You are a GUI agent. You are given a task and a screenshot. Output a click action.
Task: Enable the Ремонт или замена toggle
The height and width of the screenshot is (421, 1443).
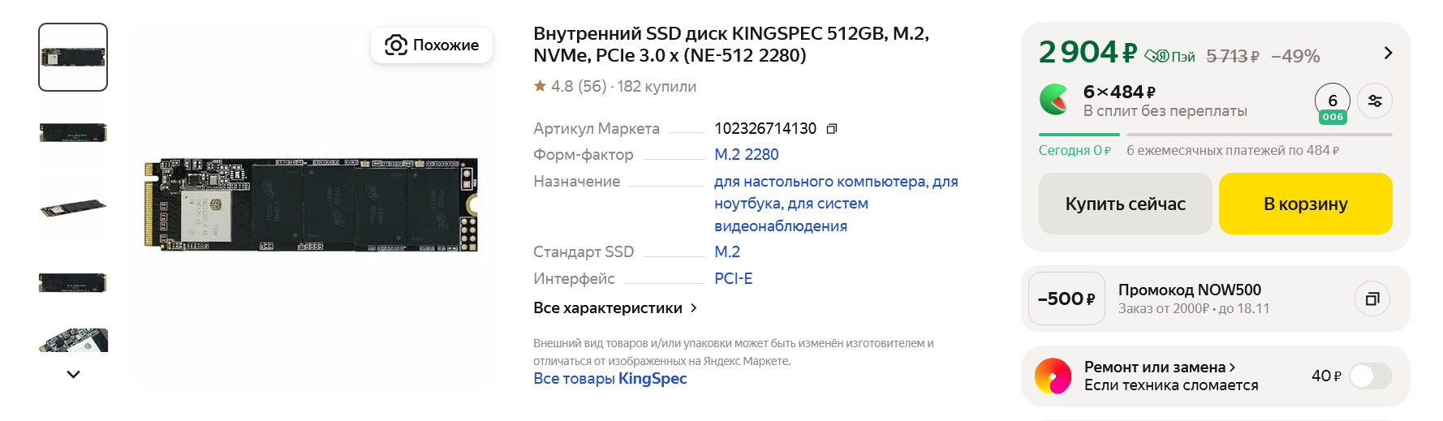pyautogui.click(x=1370, y=376)
